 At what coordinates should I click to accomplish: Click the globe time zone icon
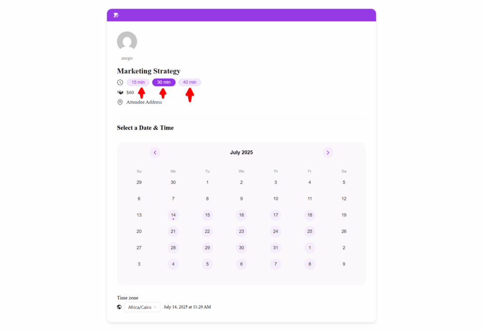click(119, 307)
